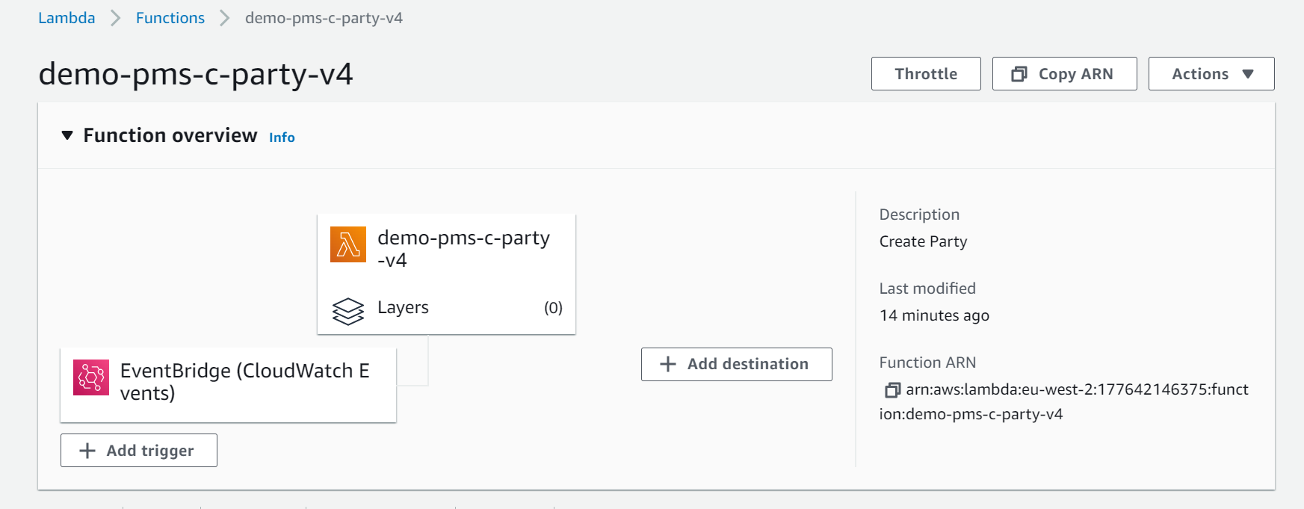Screen dimensions: 1304x509
Task: Open the Layers (0) row
Action: click(x=447, y=308)
